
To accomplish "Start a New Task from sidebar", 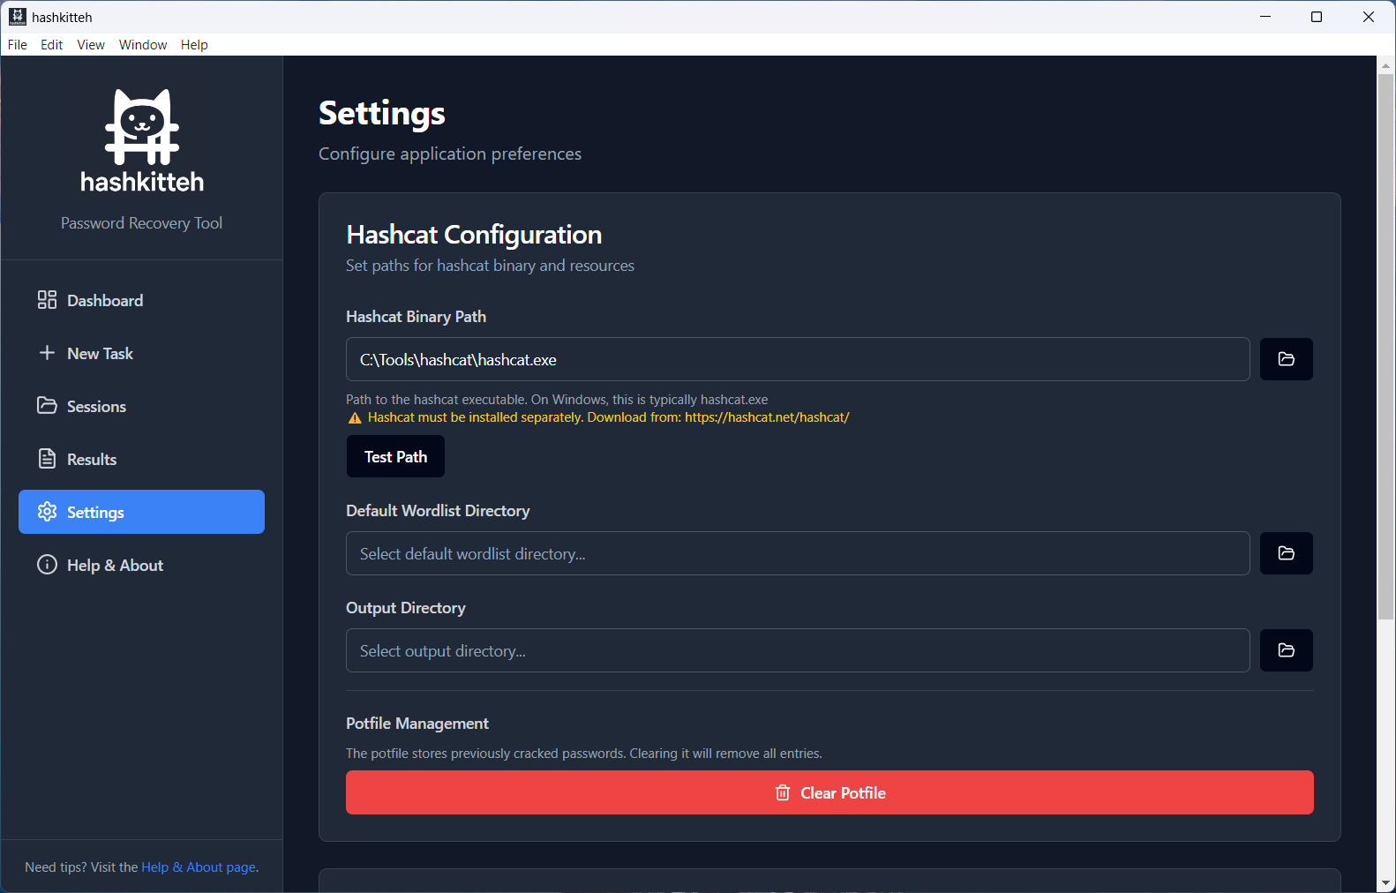I will tap(141, 353).
